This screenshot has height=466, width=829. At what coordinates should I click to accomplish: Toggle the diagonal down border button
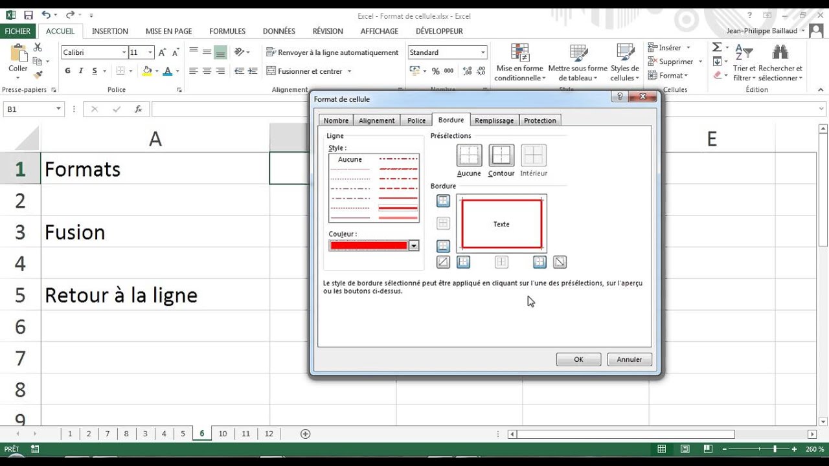click(x=560, y=262)
